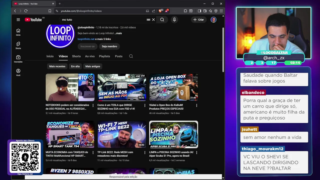
Task: Start voice search with microphone icon
Action: click(174, 19)
